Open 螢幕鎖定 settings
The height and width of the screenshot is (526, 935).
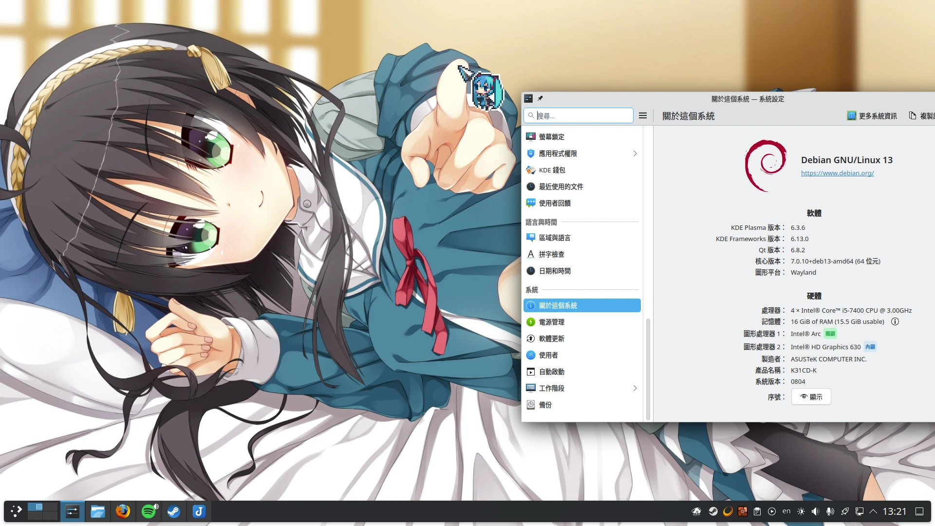[582, 137]
